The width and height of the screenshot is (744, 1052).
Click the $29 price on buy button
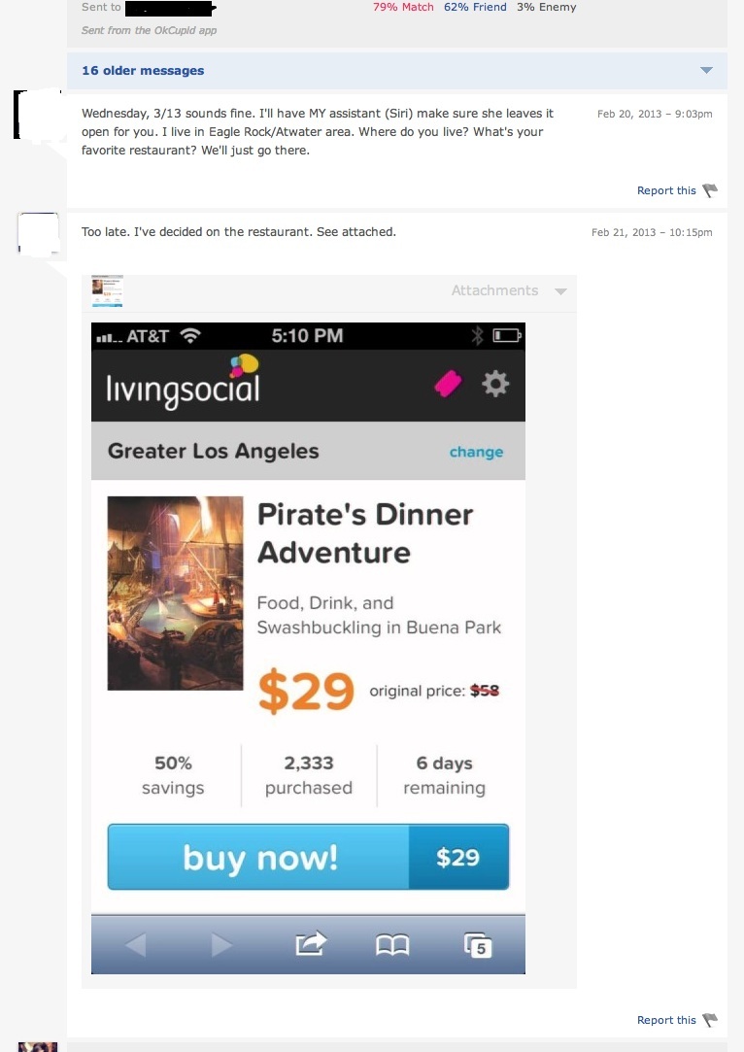tap(457, 857)
